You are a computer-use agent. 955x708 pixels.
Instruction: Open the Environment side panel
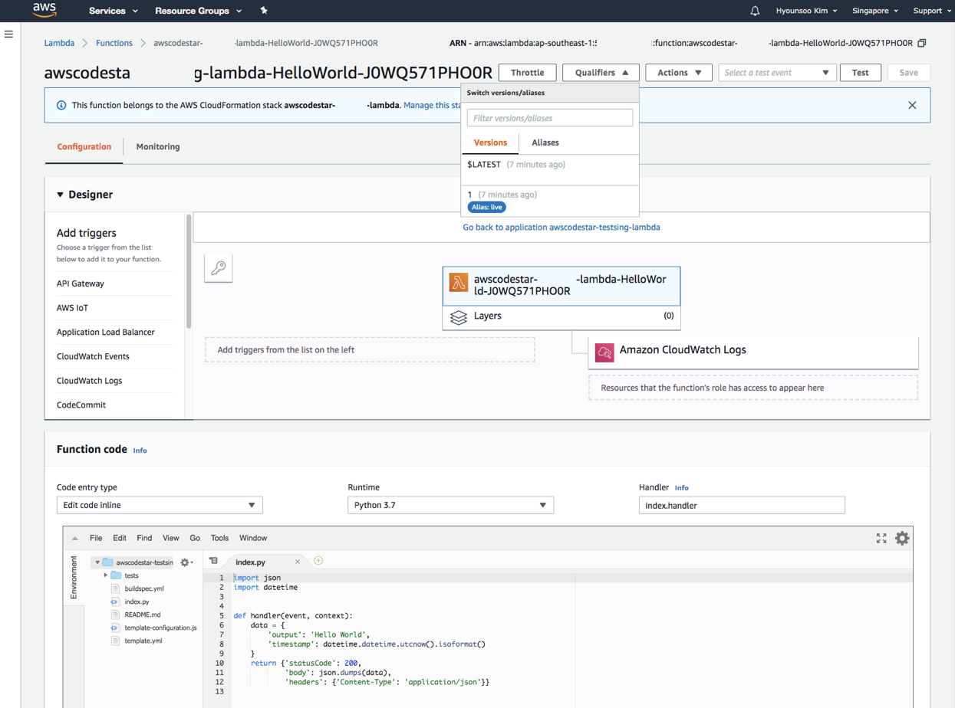(74, 578)
